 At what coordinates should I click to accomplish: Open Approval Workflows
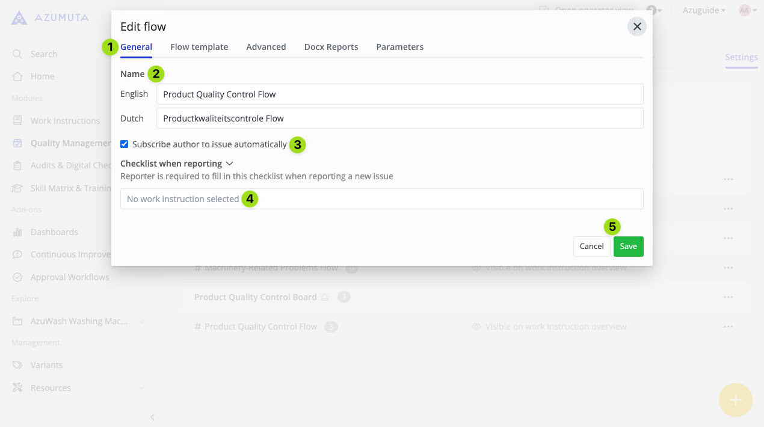pos(69,277)
